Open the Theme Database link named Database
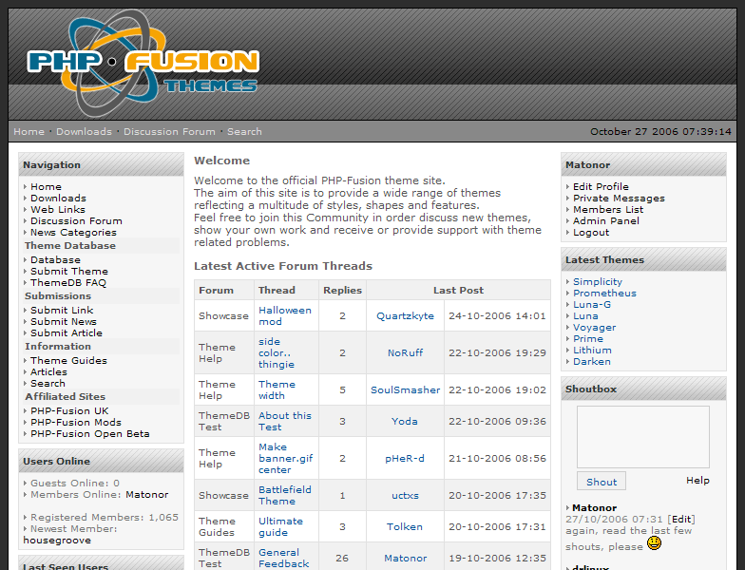This screenshot has height=570, width=745. 55,260
